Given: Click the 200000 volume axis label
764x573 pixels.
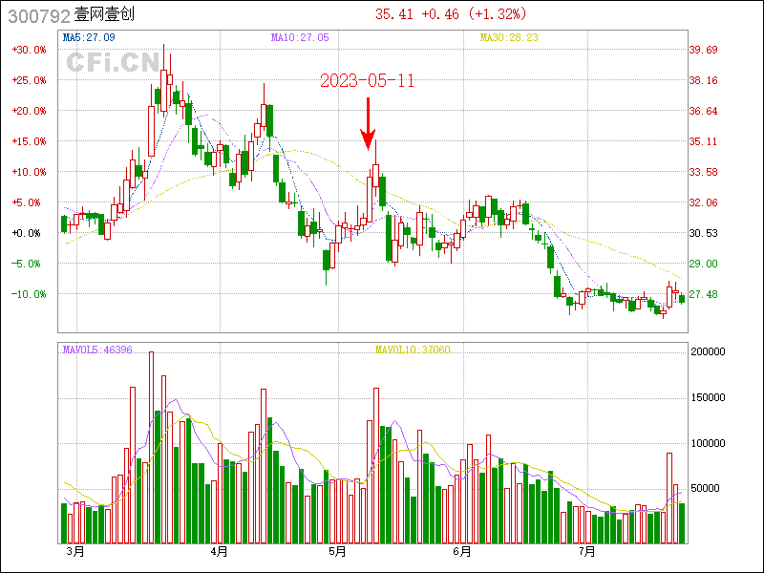Looking at the screenshot, I should point(708,351).
